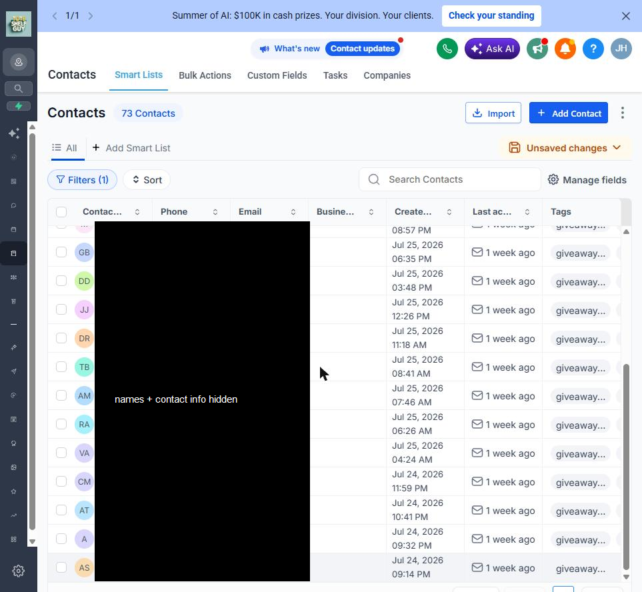Open the Sort dropdown
The height and width of the screenshot is (592, 642).
point(147,180)
